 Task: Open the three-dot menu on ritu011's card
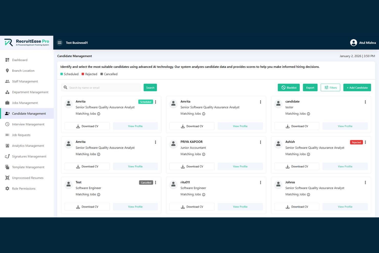pyautogui.click(x=260, y=182)
